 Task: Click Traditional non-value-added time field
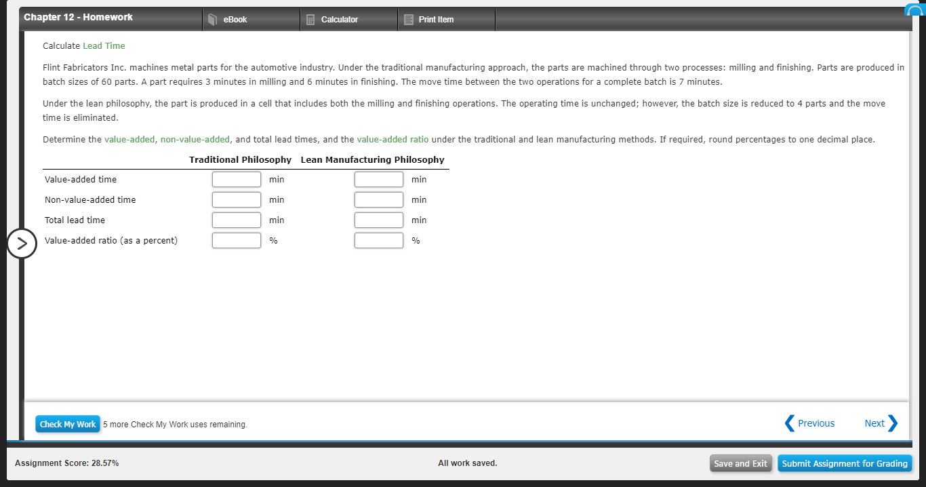(236, 199)
